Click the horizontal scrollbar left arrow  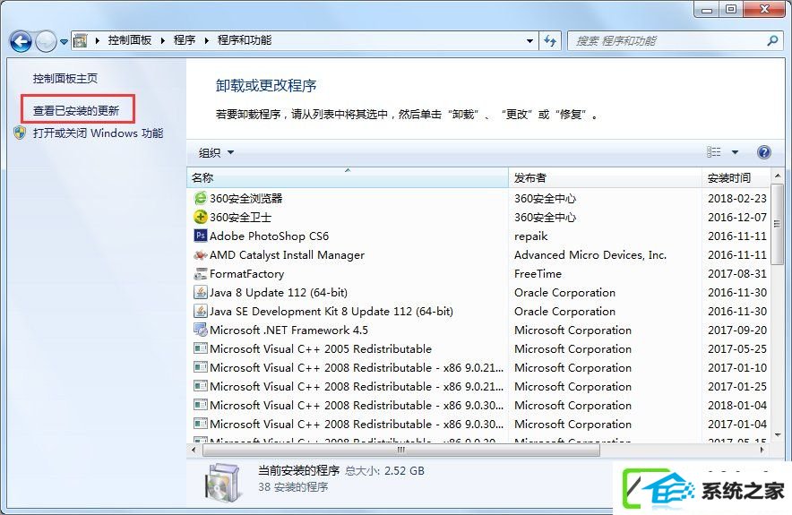194,450
